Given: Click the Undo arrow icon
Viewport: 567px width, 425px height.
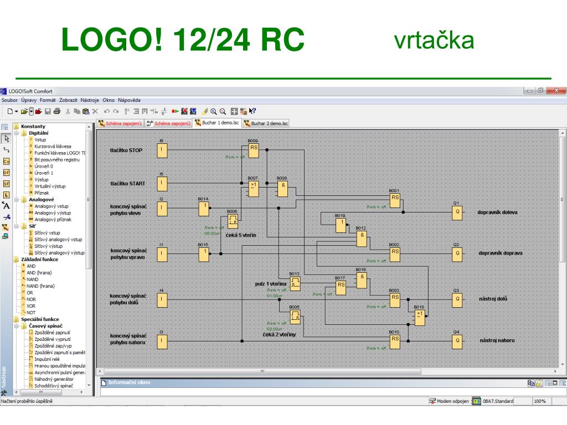Looking at the screenshot, I should pyautogui.click(x=107, y=111).
